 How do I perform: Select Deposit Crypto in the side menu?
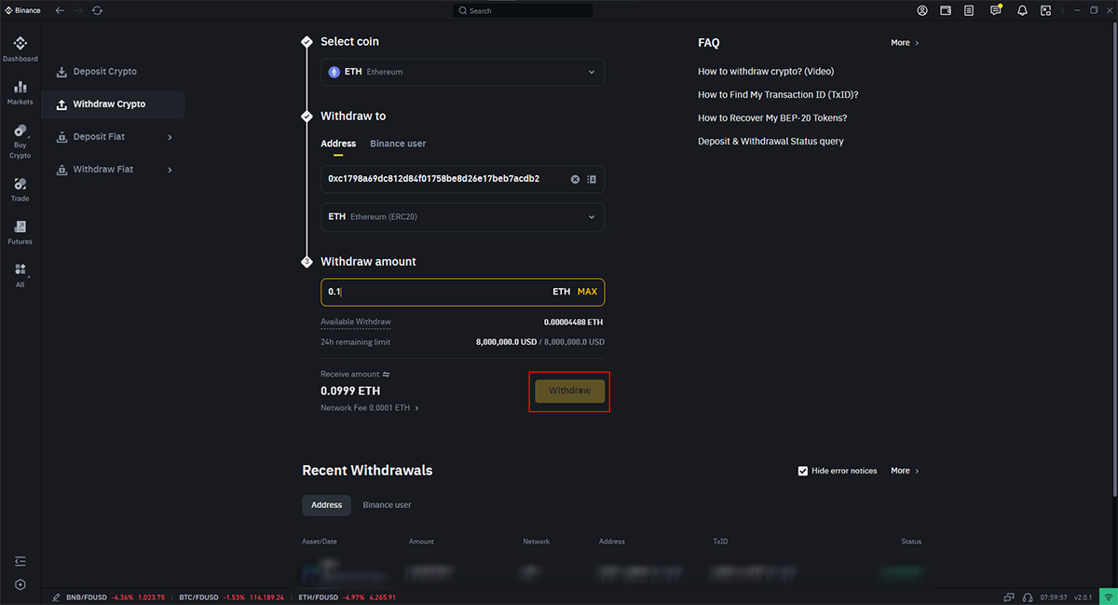click(x=105, y=72)
